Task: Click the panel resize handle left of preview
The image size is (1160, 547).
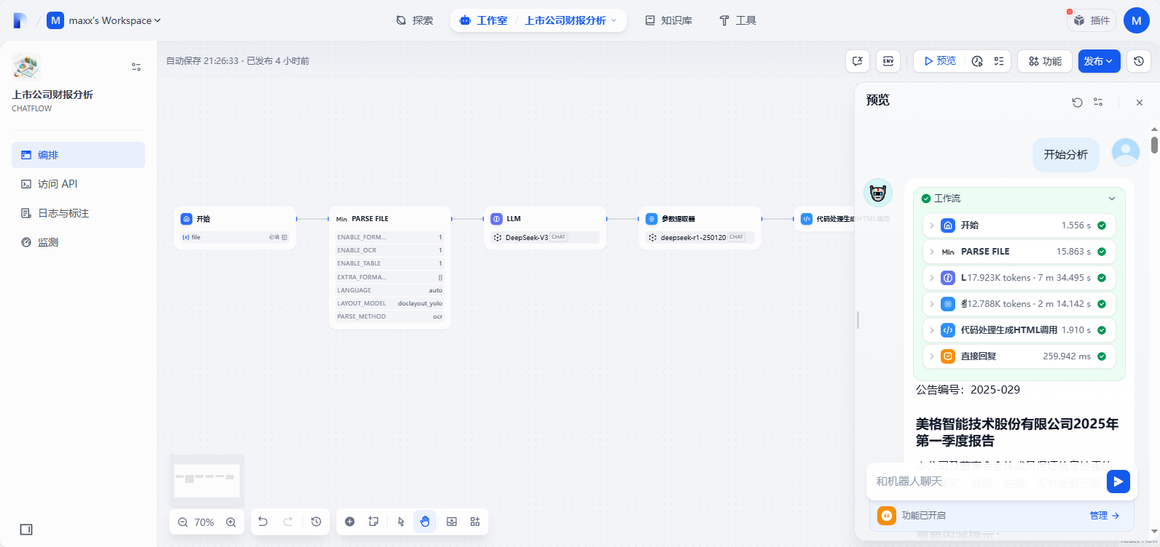Action: [x=858, y=319]
